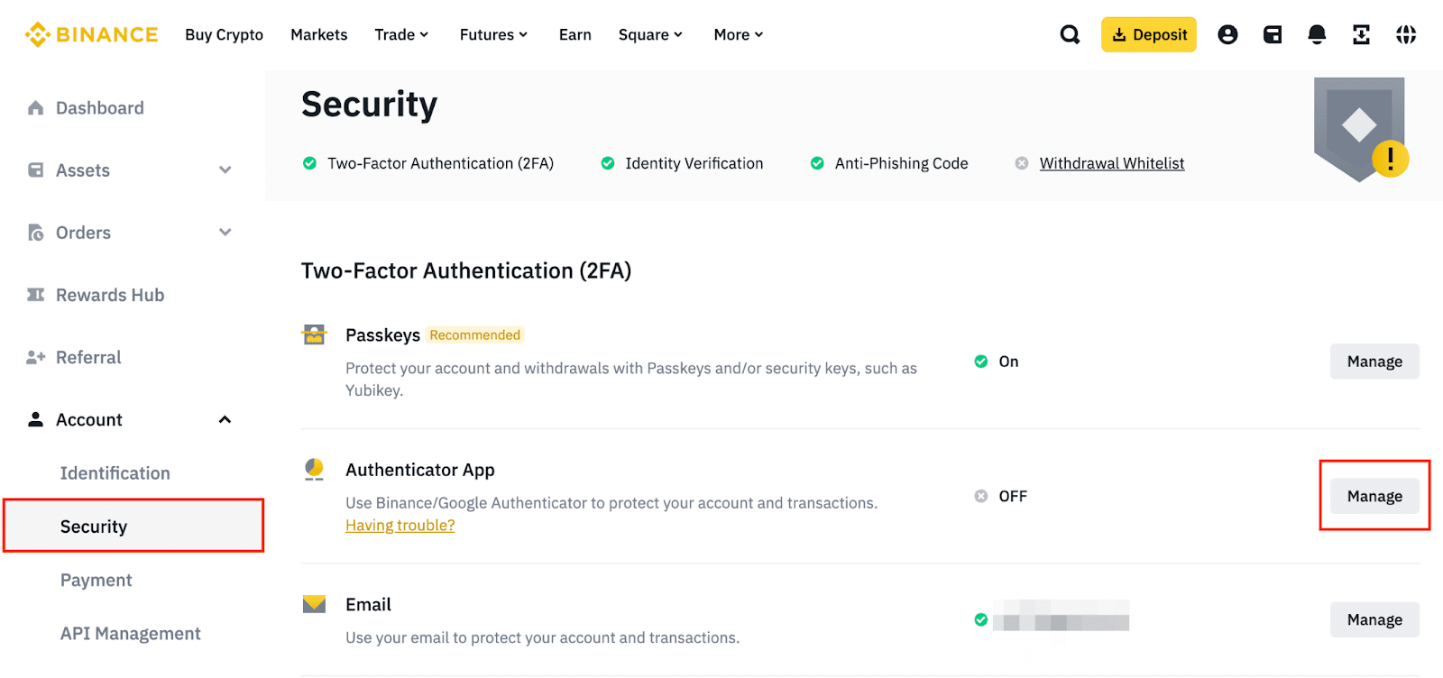
Task: Open the notifications bell
Action: [1317, 34]
